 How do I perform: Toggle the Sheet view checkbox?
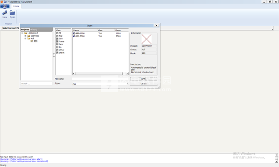57,53
